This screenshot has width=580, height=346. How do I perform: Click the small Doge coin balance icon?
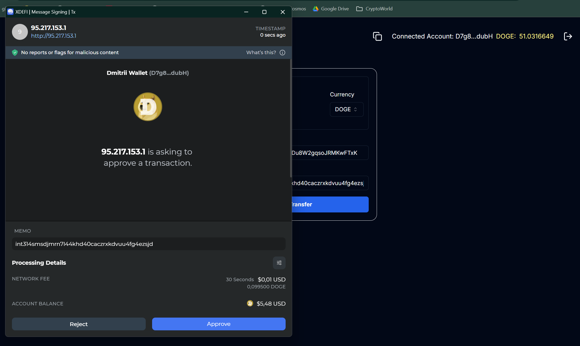tap(250, 303)
